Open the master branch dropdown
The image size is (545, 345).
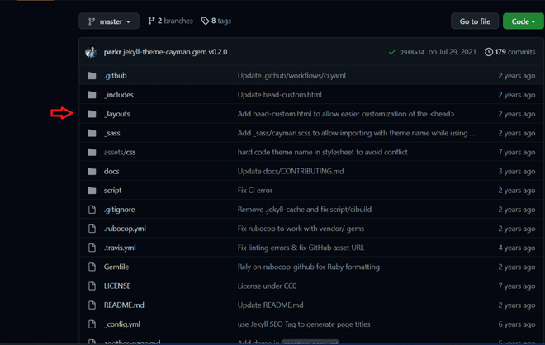coord(109,21)
